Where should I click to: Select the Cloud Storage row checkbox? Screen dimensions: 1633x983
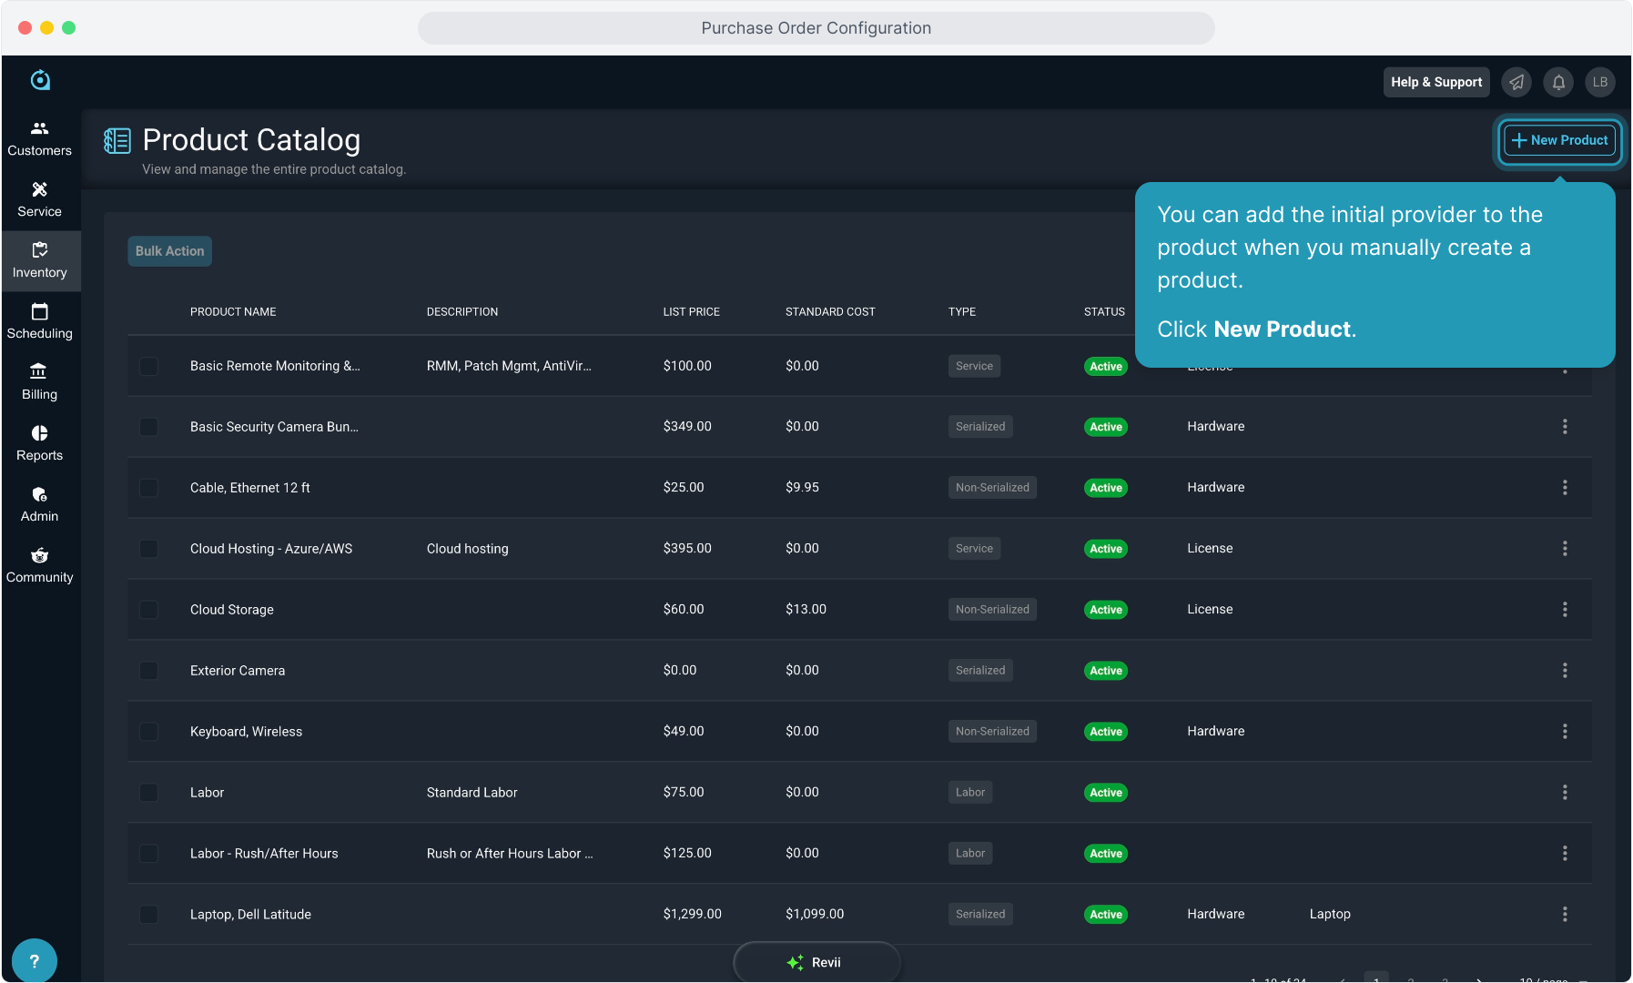click(x=148, y=610)
